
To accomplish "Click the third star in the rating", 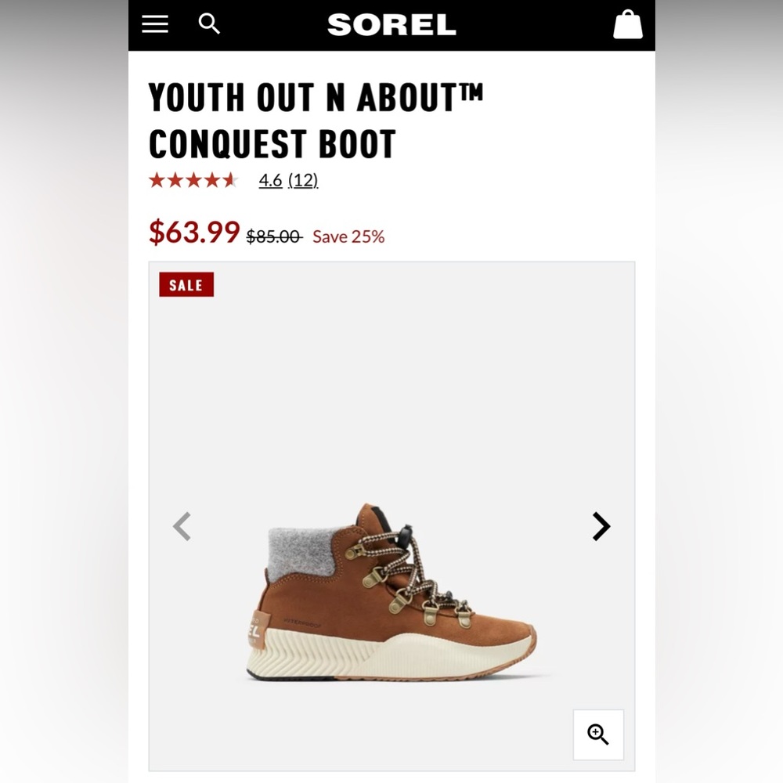I will point(193,180).
